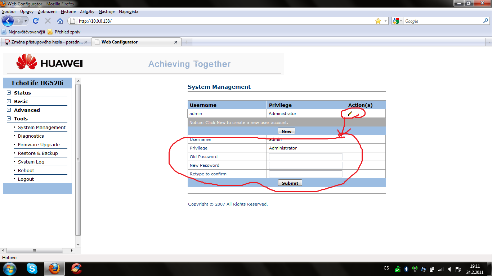Click the sidebar scroll up arrow
492x276 pixels.
(x=78, y=80)
